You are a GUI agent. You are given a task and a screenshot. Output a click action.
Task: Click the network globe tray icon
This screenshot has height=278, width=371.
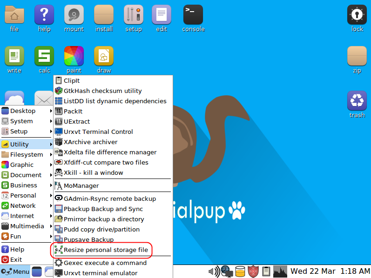227,271
